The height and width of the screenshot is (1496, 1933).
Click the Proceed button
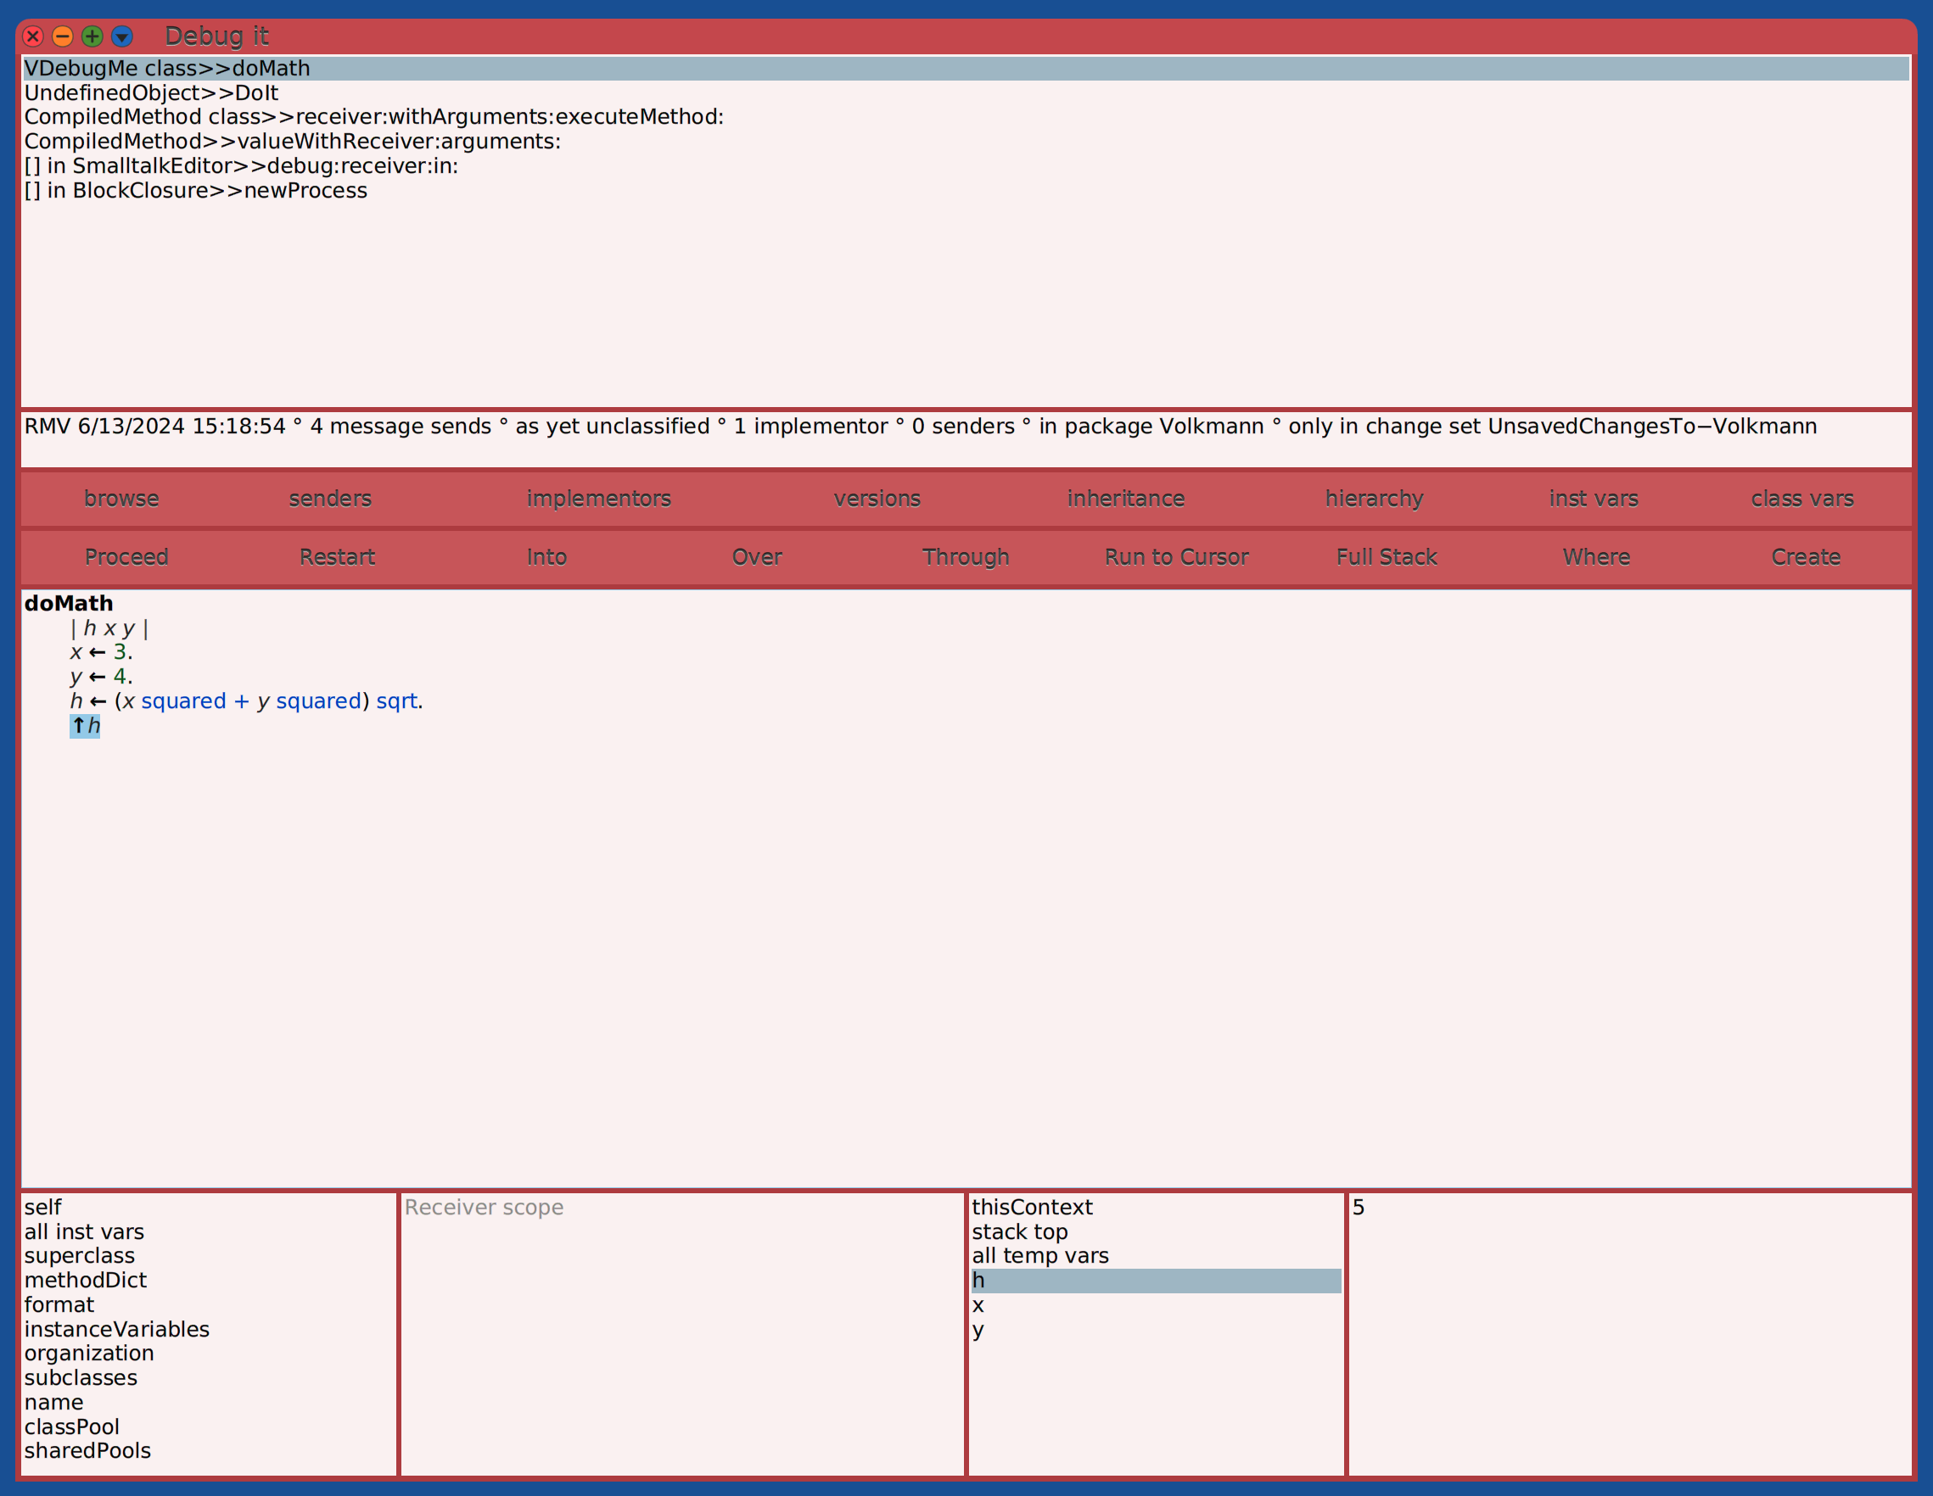pyautogui.click(x=126, y=557)
